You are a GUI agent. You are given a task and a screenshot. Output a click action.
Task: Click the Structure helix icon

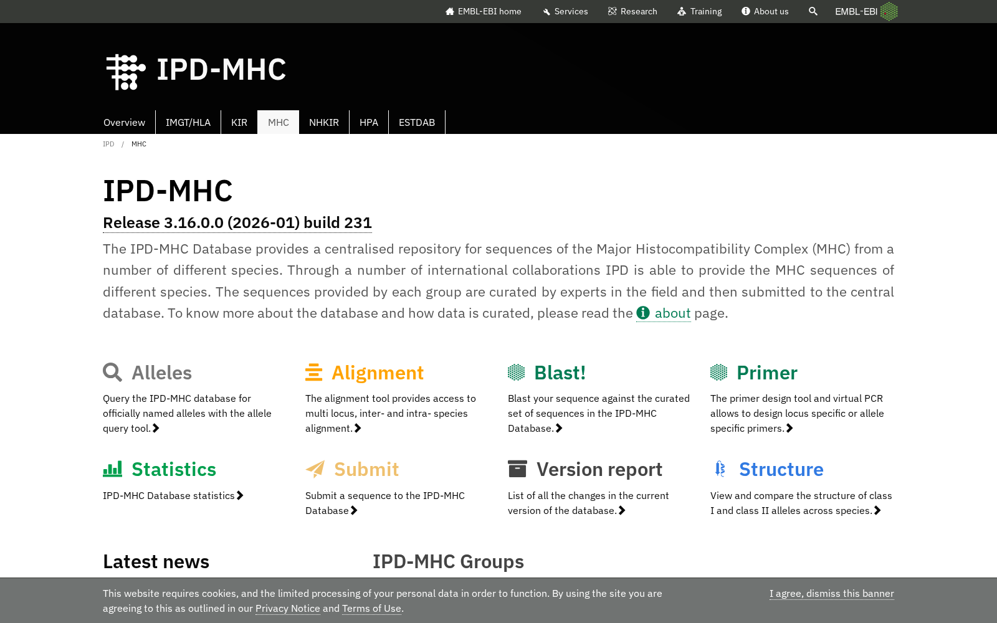(720, 469)
